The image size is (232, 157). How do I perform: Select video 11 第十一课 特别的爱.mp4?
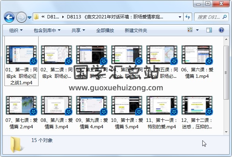click(x=162, y=113)
